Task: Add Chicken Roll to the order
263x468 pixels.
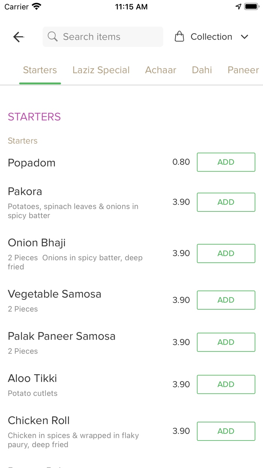Action: coord(226,431)
